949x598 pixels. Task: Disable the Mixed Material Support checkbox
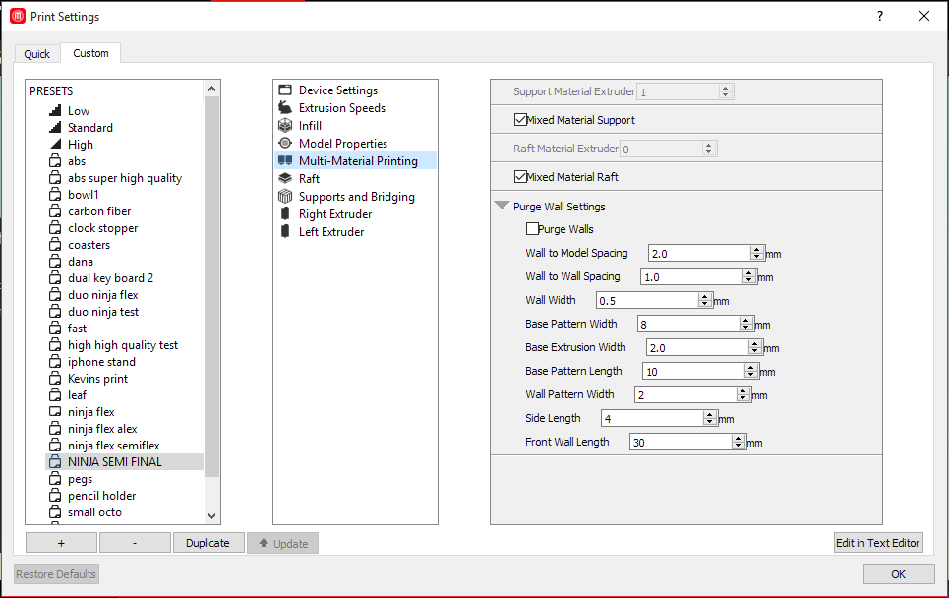tap(520, 120)
